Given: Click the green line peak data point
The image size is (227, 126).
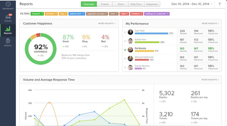Looking at the screenshot, I should 124,100.
